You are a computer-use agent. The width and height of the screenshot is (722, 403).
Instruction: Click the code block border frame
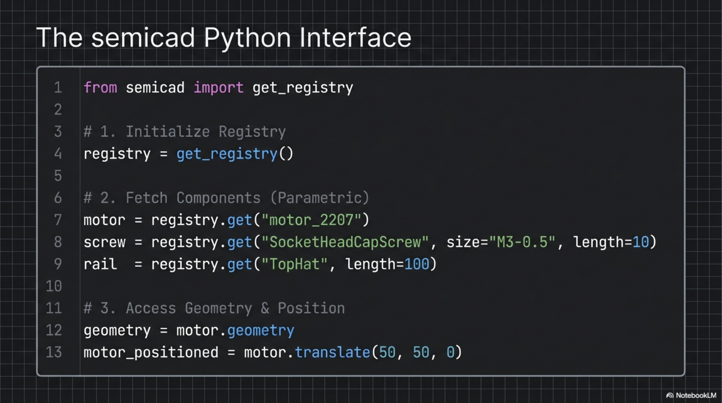(360, 67)
